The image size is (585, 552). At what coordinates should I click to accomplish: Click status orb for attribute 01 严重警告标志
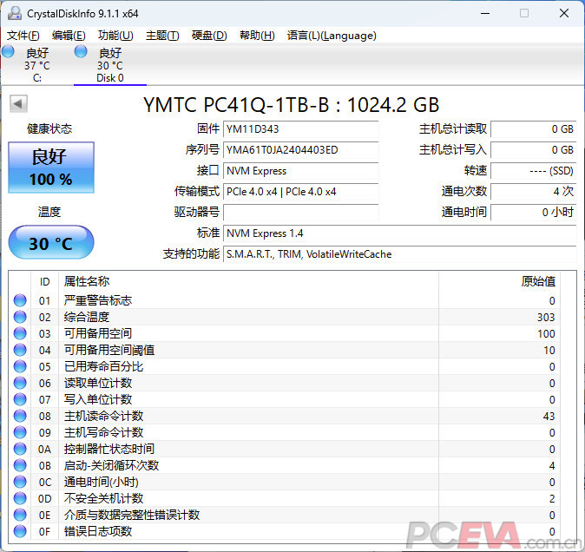point(20,301)
